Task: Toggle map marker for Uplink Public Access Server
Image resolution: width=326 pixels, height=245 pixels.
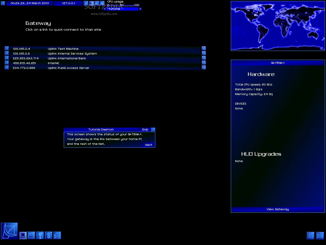Action: coord(204,68)
